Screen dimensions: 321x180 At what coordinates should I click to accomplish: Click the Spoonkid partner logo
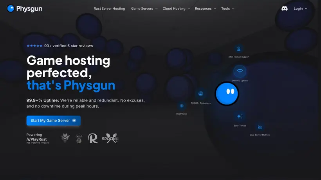click(x=110, y=138)
